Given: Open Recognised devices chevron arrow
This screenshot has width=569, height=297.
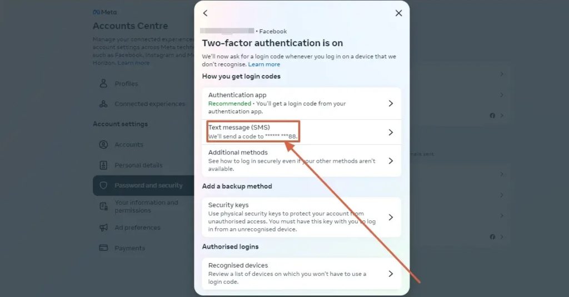Looking at the screenshot, I should click(x=391, y=274).
